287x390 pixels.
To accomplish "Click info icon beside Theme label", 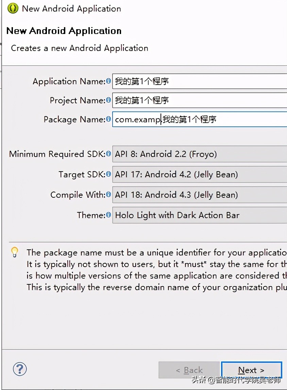I will [108, 215].
